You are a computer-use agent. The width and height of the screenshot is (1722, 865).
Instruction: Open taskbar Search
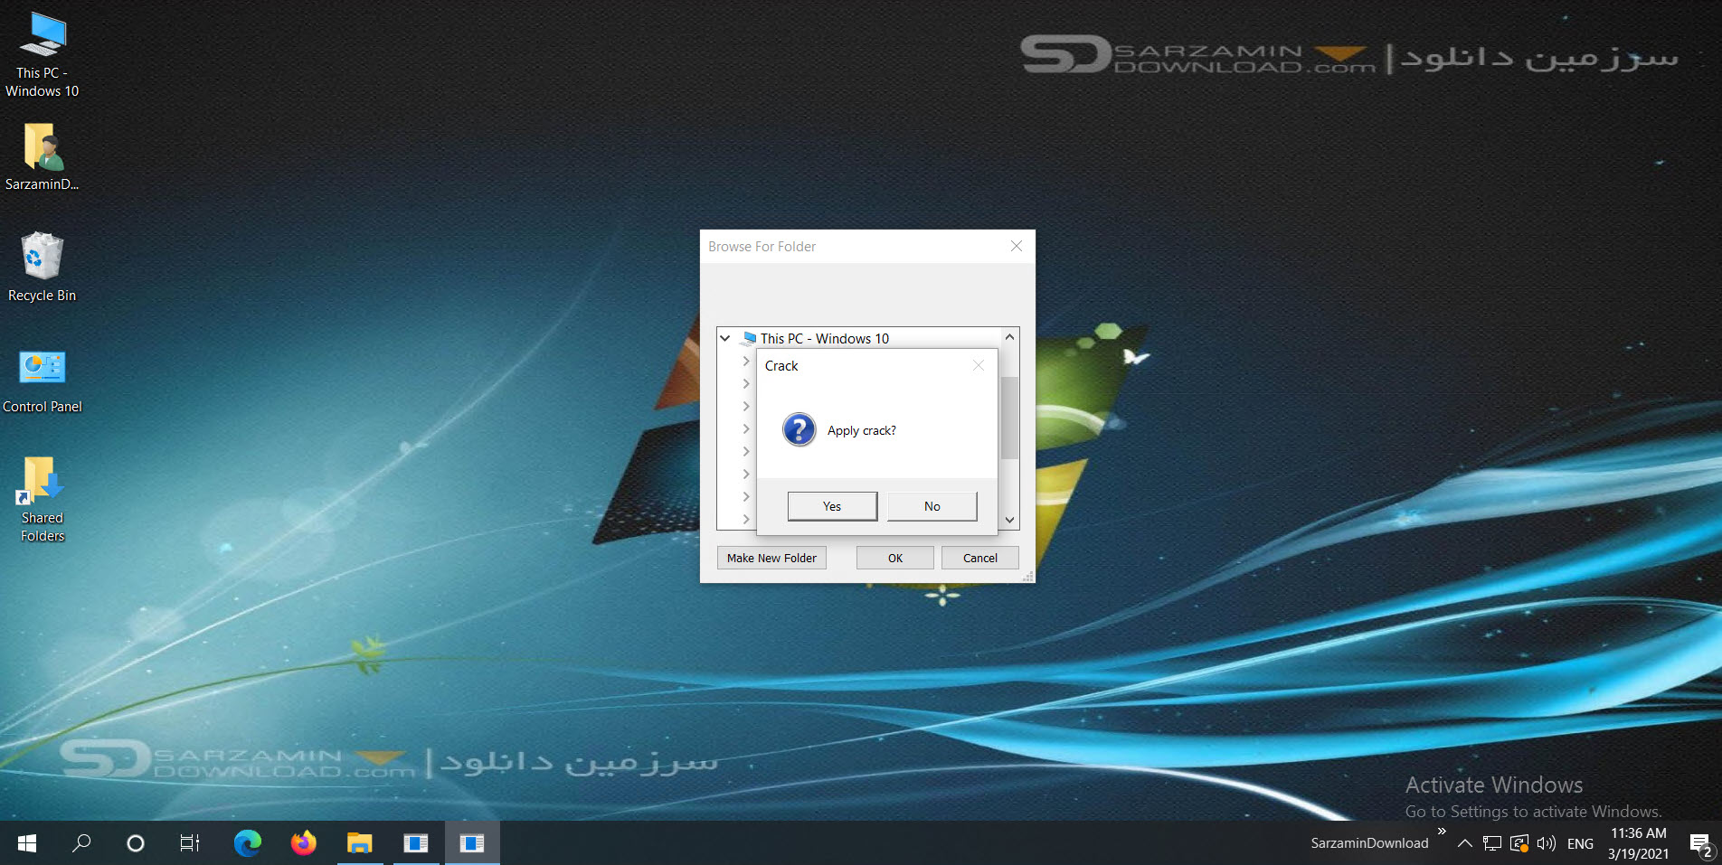pyautogui.click(x=81, y=843)
